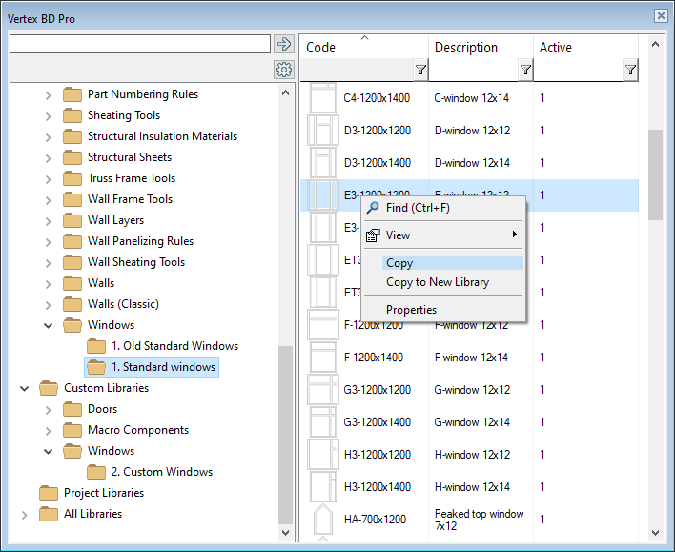The width and height of the screenshot is (675, 552).
Task: Select the HA-700x1200 peaked top window thumbnail
Action: [323, 520]
